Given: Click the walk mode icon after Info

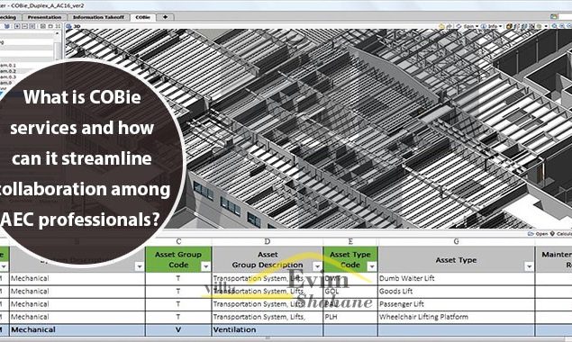Looking at the screenshot, I should pos(509,26).
